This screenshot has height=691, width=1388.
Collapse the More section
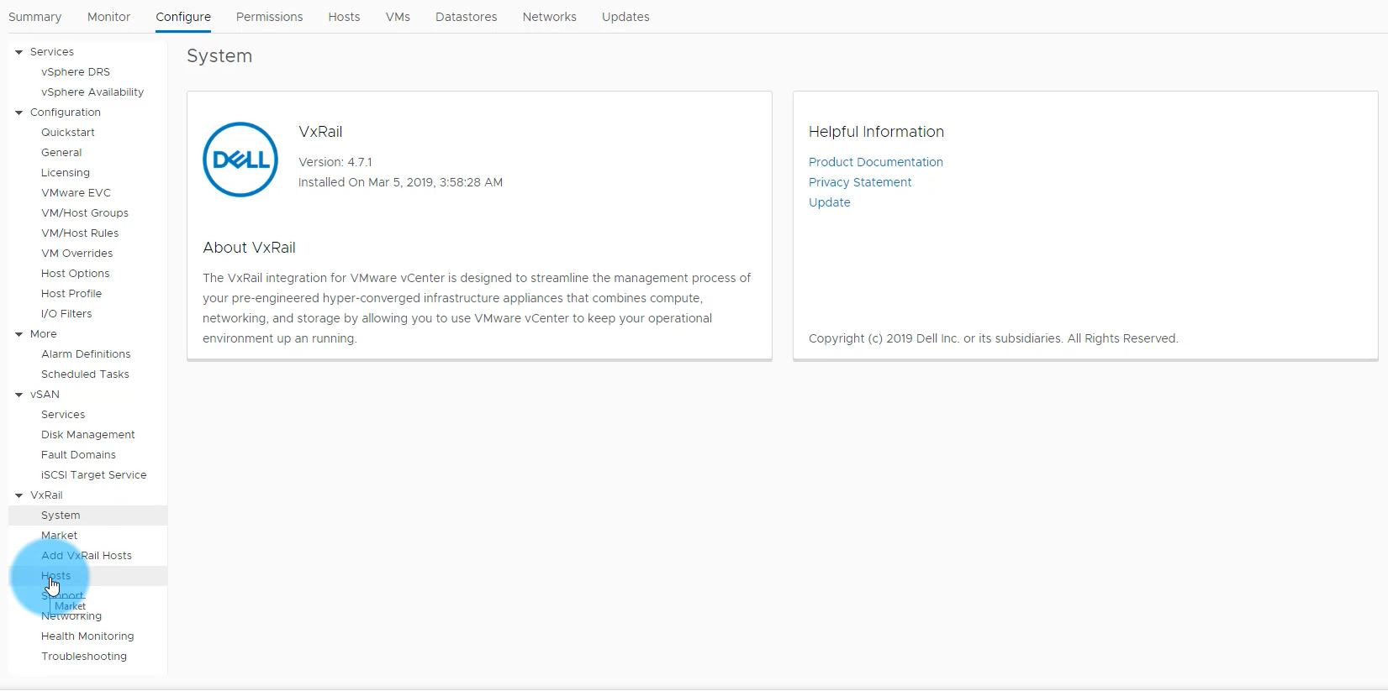click(x=18, y=334)
